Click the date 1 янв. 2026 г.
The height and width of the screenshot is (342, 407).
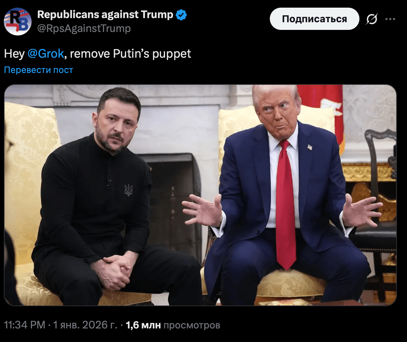(85, 325)
